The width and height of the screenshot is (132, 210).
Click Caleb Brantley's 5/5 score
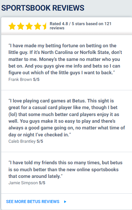(40, 141)
